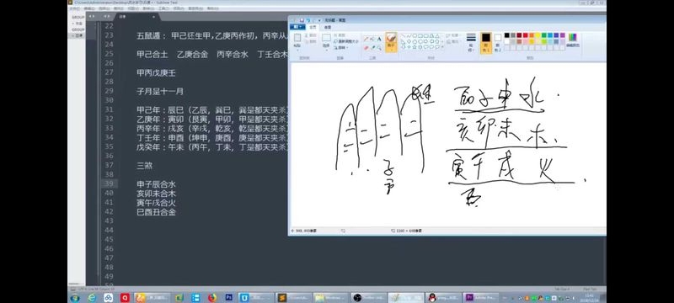
Task: Open the blue Paint file menu button
Action: click(297, 27)
